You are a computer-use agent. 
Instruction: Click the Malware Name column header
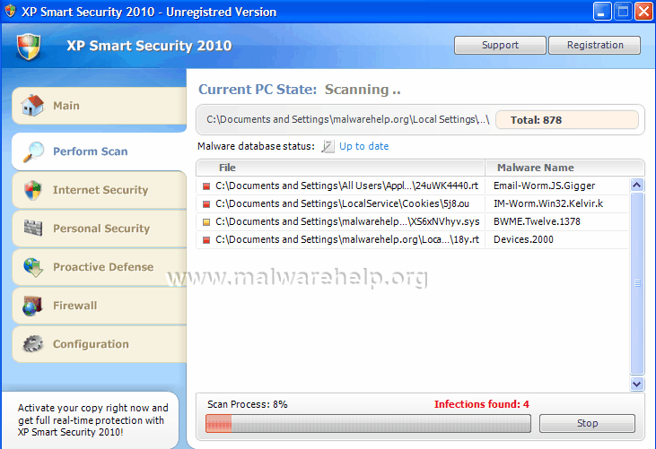[x=564, y=168]
